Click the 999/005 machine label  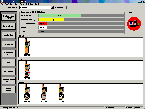coord(27,55)
